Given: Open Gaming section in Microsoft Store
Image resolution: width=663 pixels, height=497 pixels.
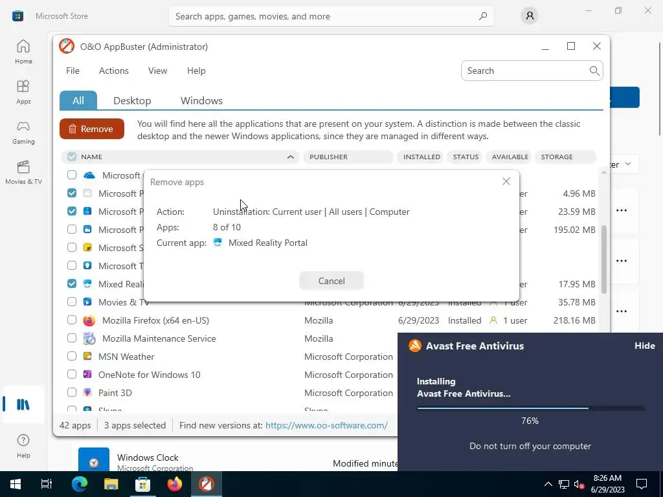Looking at the screenshot, I should 23,132.
